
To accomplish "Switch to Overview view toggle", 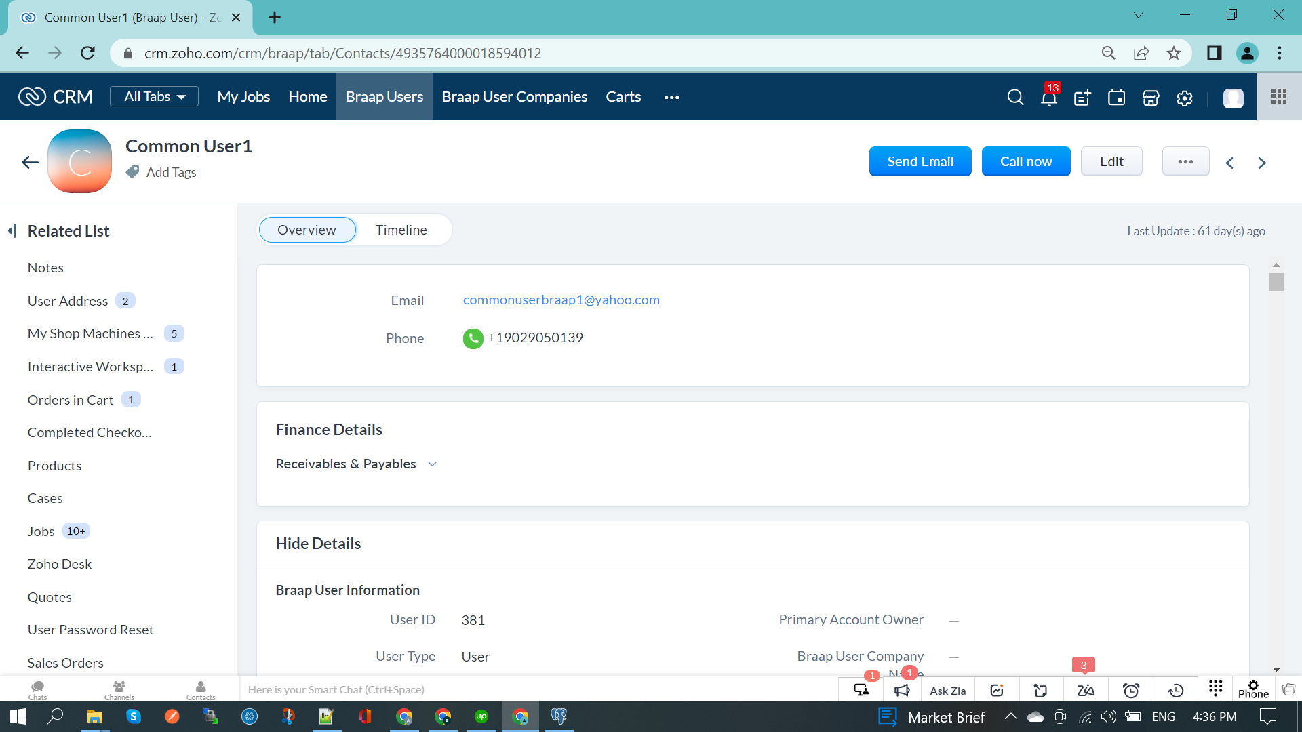I will [x=307, y=230].
